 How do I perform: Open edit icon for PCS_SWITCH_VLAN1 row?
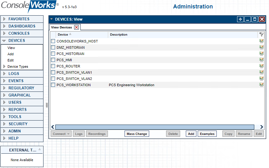point(261,72)
